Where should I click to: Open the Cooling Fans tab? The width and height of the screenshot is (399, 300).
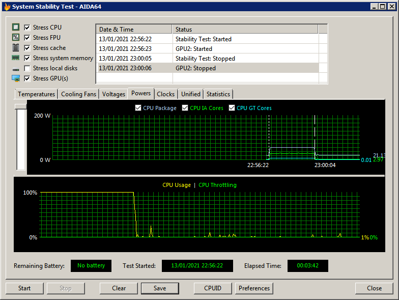tap(78, 94)
